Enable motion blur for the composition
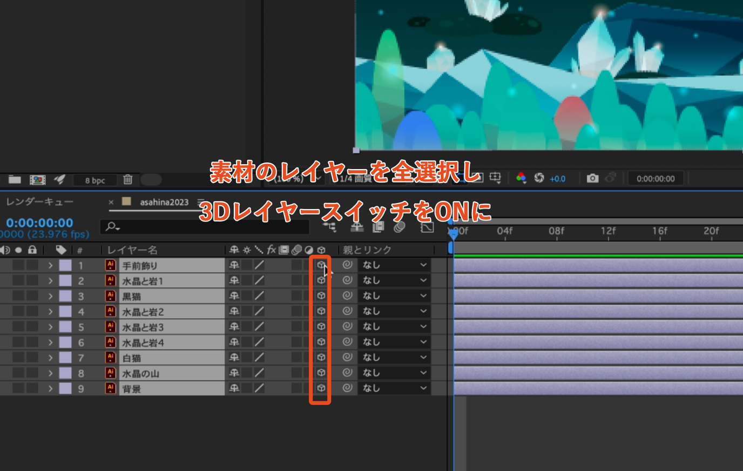The image size is (743, 471). pos(400,227)
